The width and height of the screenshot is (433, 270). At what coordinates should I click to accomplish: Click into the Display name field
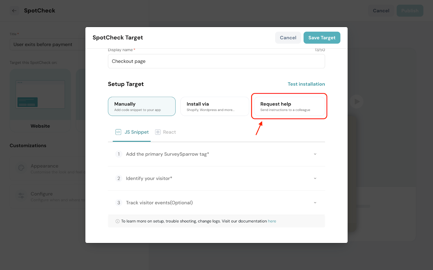[x=216, y=61]
